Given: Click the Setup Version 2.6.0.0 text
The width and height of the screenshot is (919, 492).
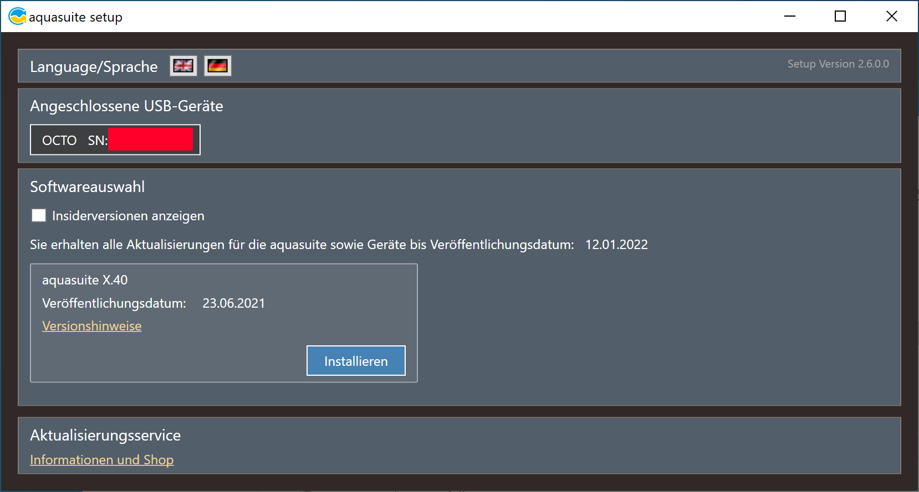Looking at the screenshot, I should click(838, 64).
